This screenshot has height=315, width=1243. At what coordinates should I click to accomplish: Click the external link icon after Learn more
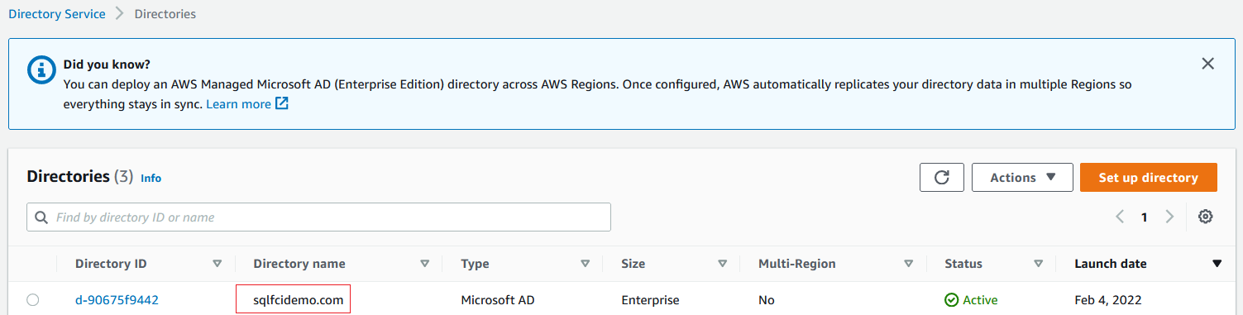(x=282, y=104)
